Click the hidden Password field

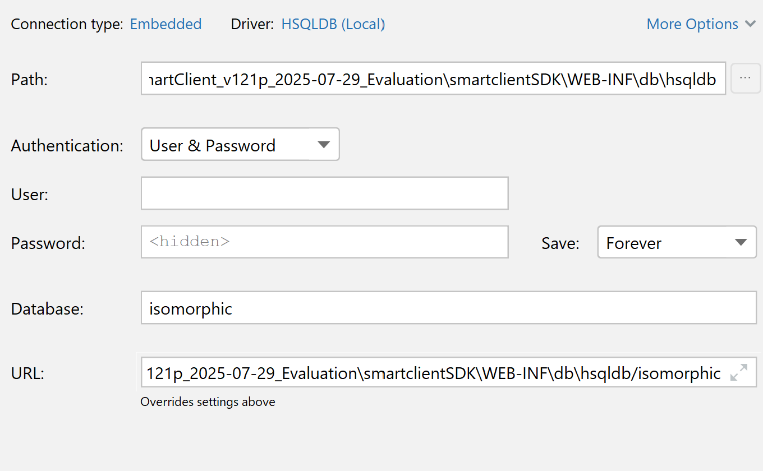[324, 242]
